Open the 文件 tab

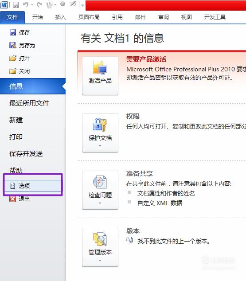pyautogui.click(x=12, y=17)
